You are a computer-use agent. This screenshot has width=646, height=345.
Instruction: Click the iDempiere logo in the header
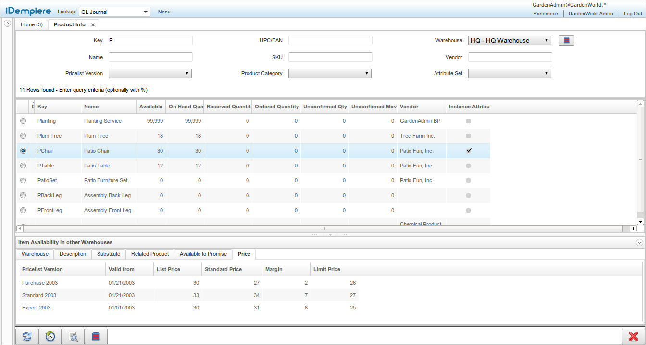[x=28, y=11]
